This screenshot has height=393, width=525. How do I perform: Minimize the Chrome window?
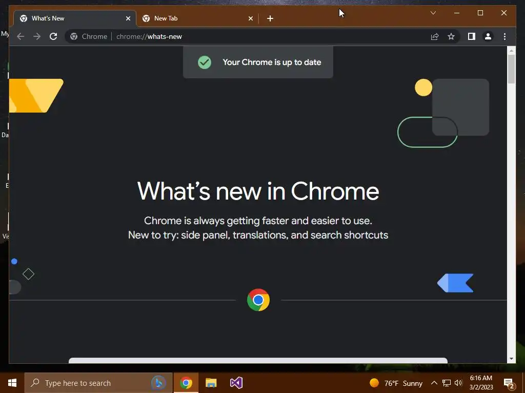[457, 13]
